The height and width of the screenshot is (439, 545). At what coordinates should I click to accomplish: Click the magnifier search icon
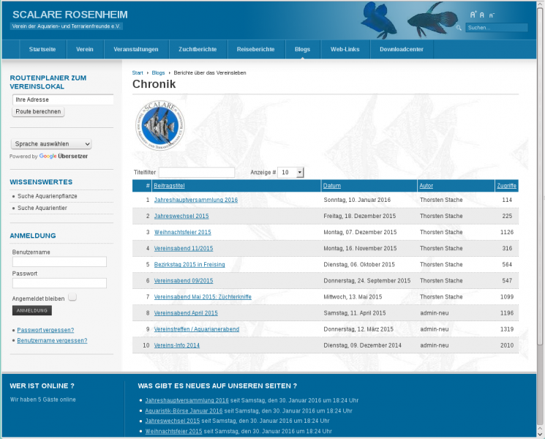pyautogui.click(x=459, y=28)
